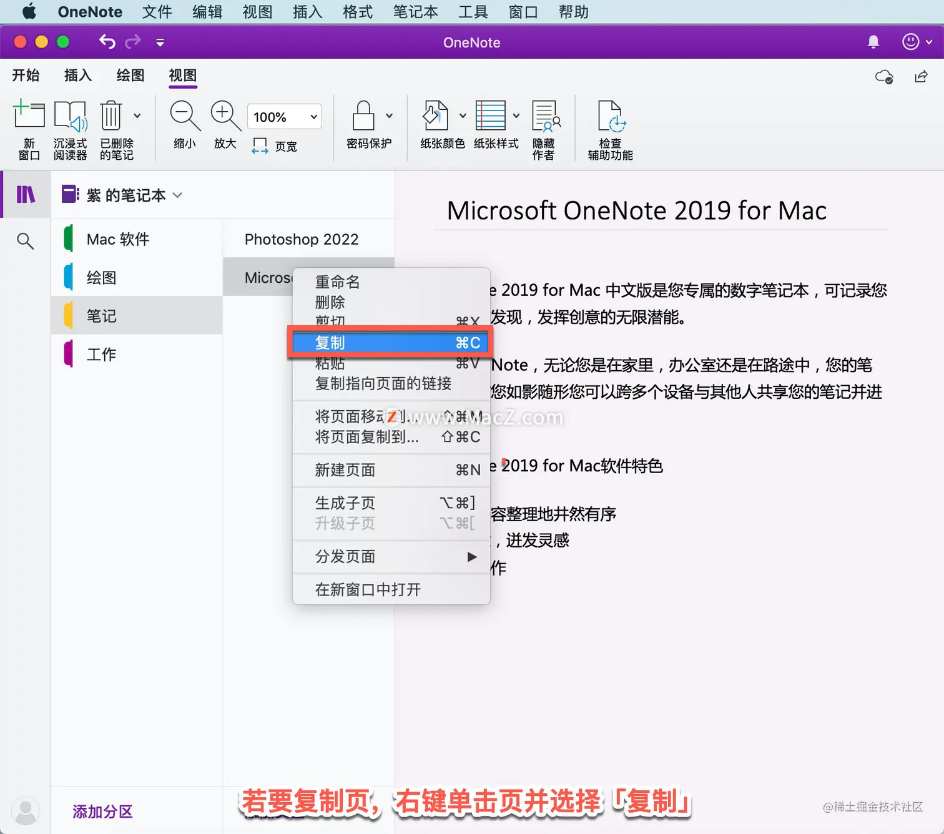The height and width of the screenshot is (834, 944).
Task: Expand the dropdown arrow beside the smiley
Action: [x=929, y=42]
